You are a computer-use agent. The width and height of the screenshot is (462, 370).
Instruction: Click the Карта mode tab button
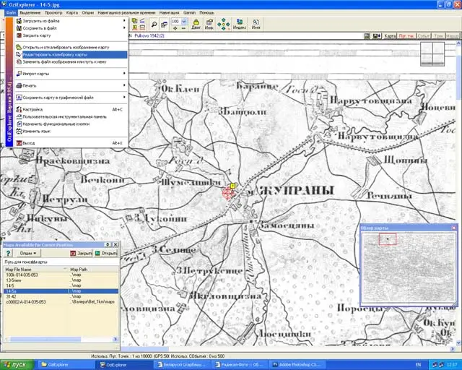390,36
